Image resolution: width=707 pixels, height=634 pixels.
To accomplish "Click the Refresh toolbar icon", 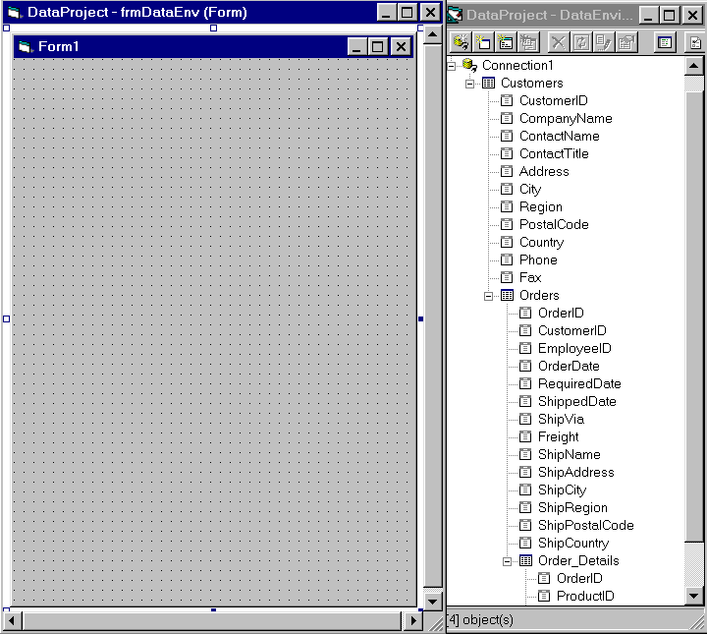I will tap(580, 43).
